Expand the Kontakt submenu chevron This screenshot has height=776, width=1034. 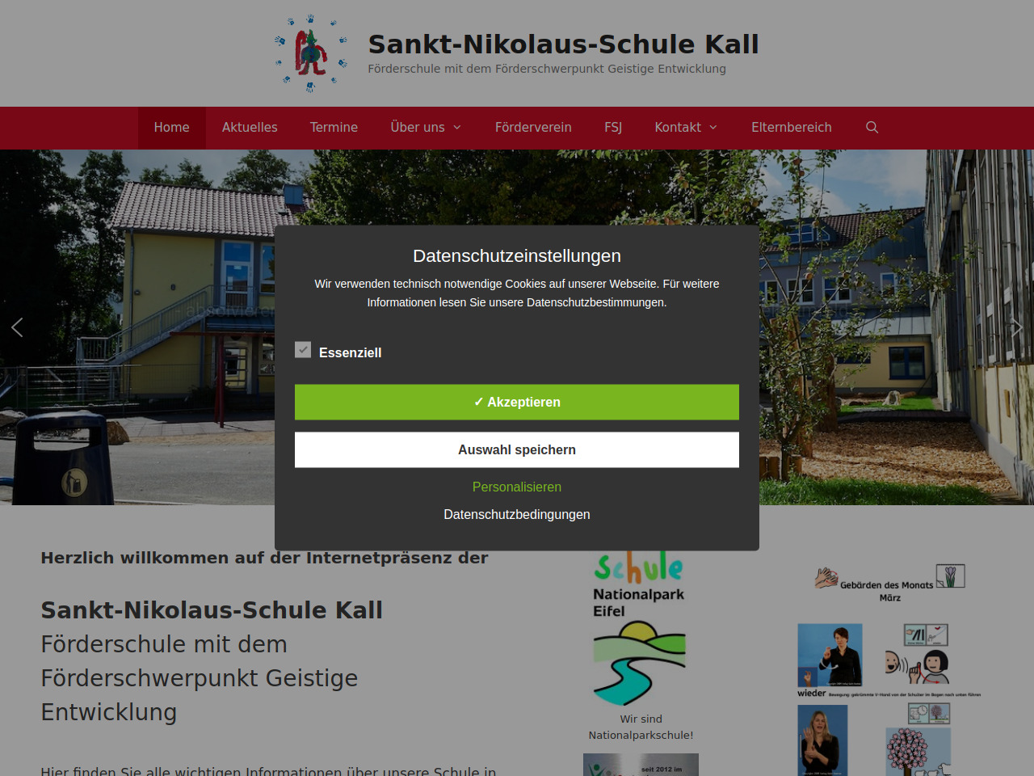(713, 128)
